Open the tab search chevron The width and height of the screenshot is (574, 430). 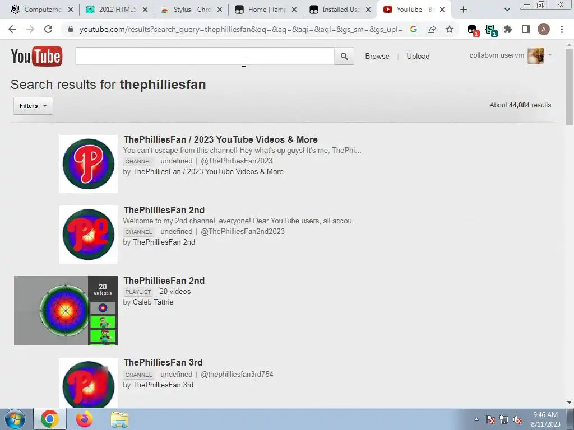[x=507, y=10]
